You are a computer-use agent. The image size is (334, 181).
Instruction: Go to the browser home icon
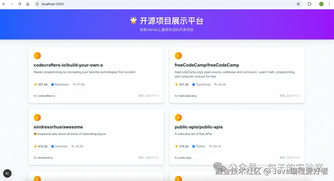[x=28, y=4]
